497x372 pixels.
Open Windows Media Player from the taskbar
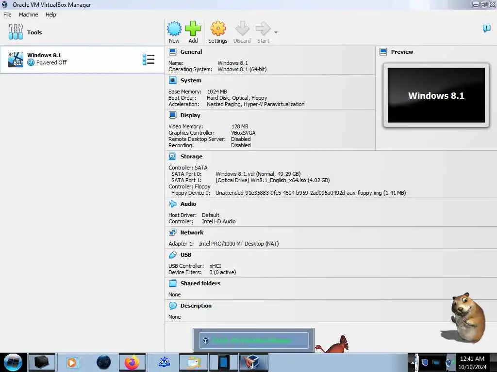click(72, 362)
